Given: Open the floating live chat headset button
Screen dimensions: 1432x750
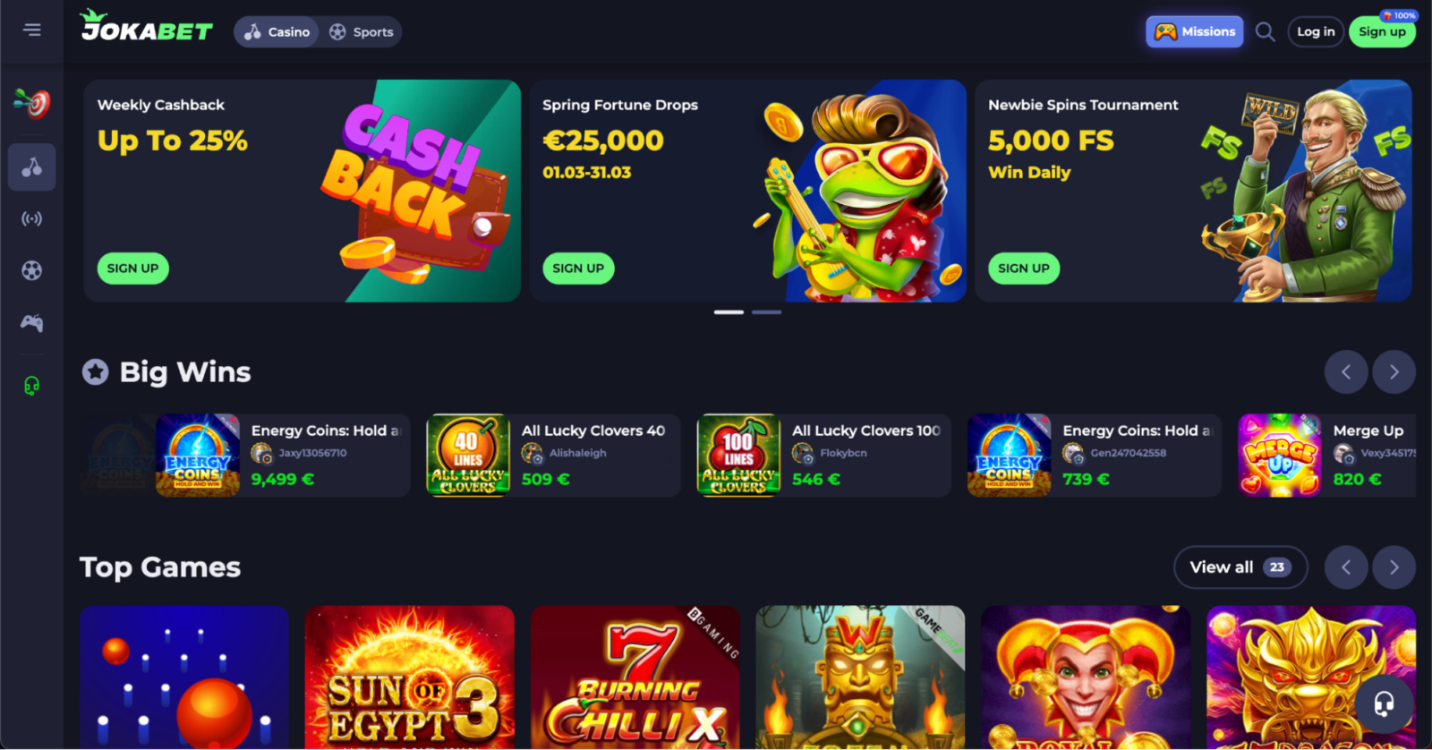Looking at the screenshot, I should pyautogui.click(x=1384, y=704).
